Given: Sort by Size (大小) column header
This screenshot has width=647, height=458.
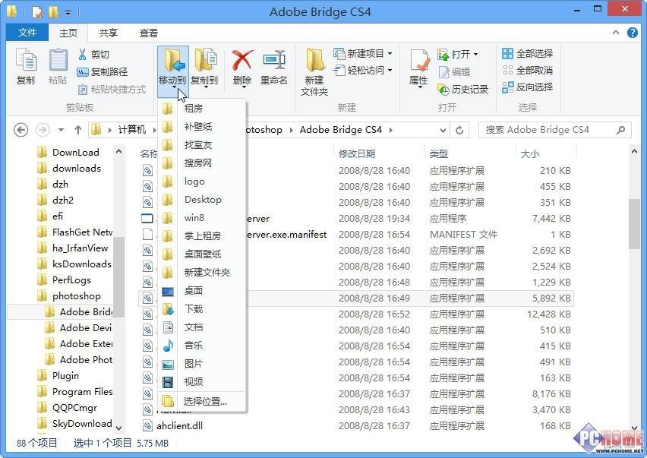Looking at the screenshot, I should click(x=530, y=154).
